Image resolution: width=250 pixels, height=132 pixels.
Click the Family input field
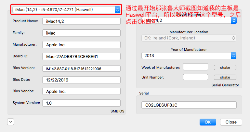click(81, 33)
